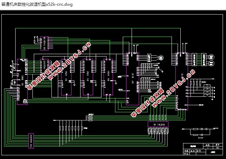The height and width of the screenshot is (159, 226).
Task: Click the U9 74LS06 chip label
Action: pos(158,125)
